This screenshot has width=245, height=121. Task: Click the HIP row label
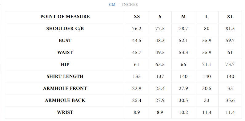(65, 64)
